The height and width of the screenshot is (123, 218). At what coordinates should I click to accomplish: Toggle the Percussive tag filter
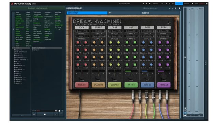37,40
